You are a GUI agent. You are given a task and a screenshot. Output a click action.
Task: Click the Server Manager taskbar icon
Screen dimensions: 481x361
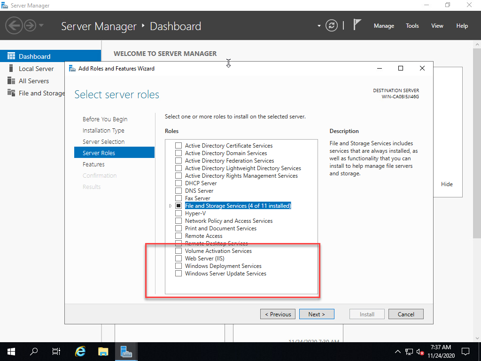tap(126, 352)
